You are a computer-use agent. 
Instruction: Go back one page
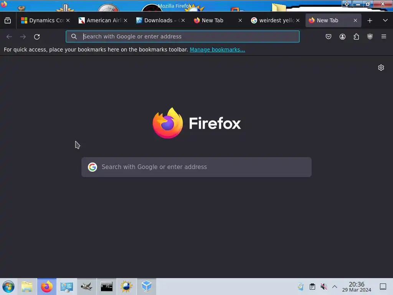point(9,36)
